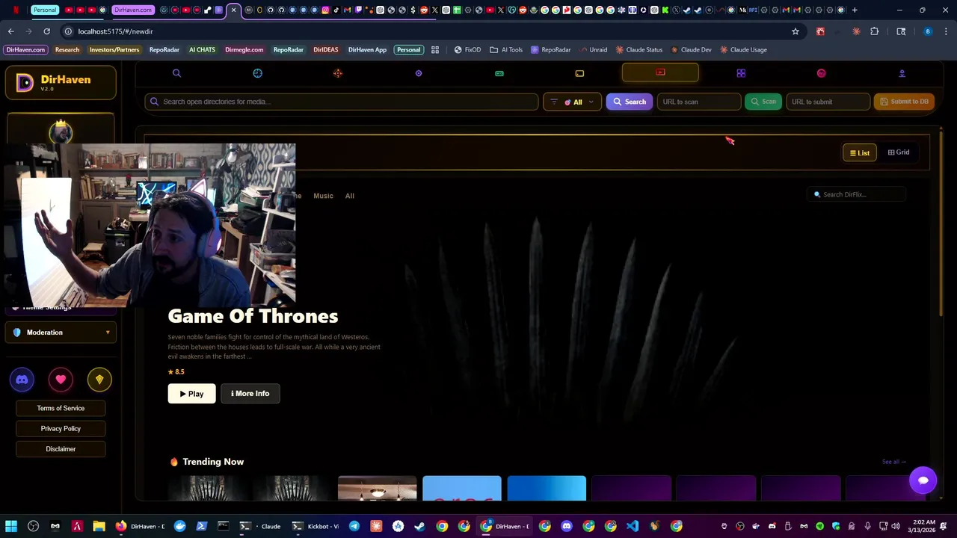Open the Disclaimer page
Image resolution: width=957 pixels, height=538 pixels.
[x=61, y=449]
